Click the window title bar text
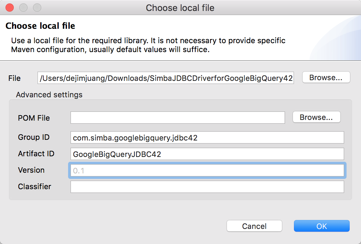Screen dimensions: 361x244 click(180, 8)
